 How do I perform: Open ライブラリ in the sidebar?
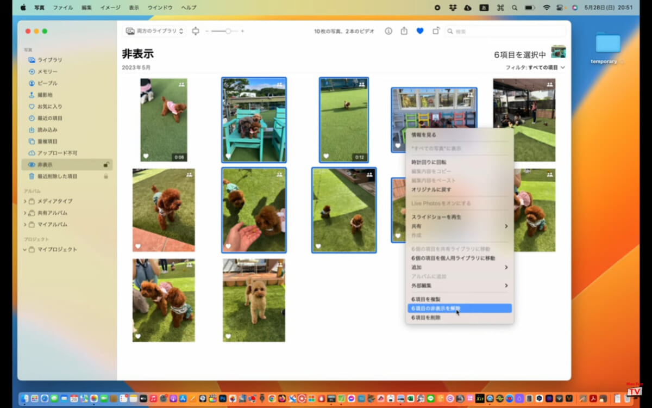click(x=50, y=60)
